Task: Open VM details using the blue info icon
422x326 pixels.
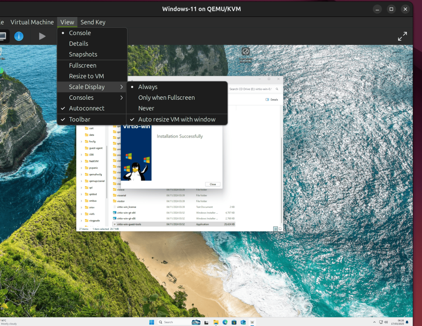Action: 19,36
